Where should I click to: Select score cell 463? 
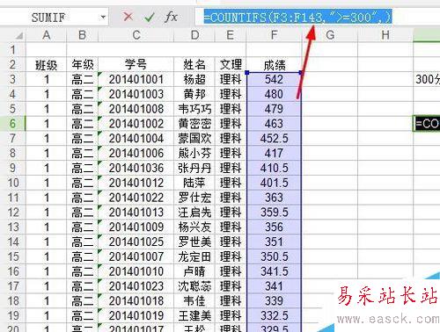click(x=274, y=124)
